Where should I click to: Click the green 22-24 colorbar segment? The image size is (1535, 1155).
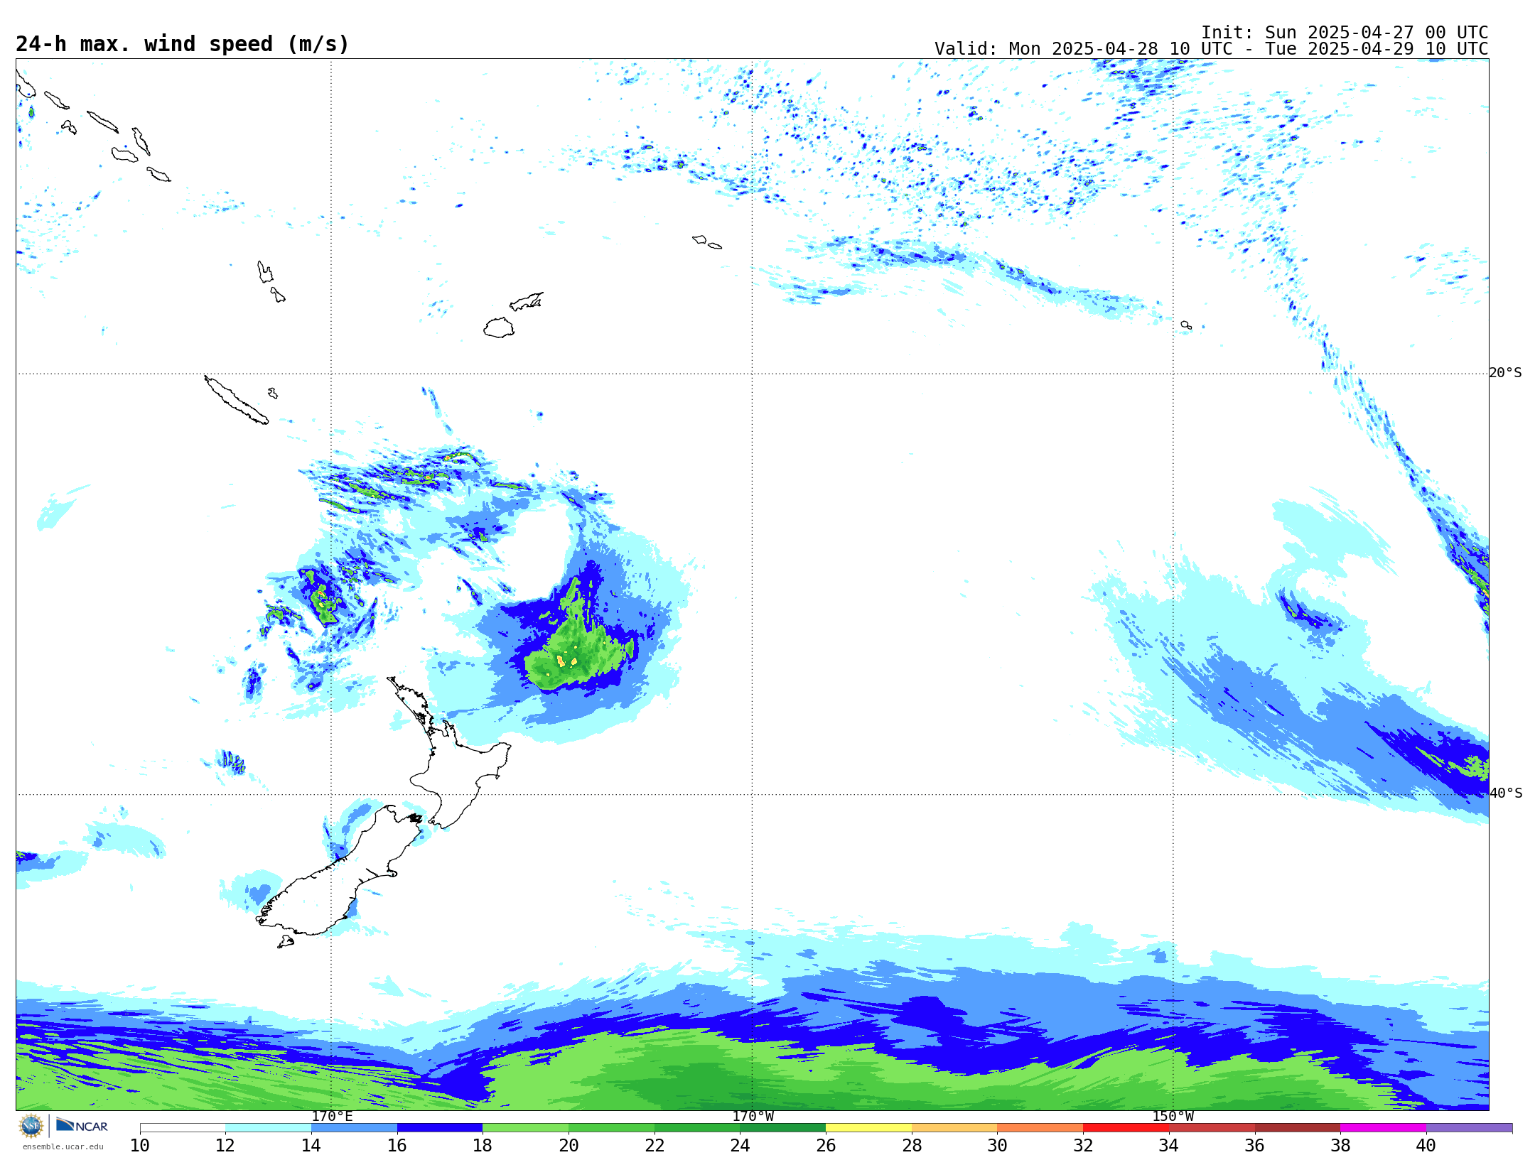click(x=697, y=1127)
